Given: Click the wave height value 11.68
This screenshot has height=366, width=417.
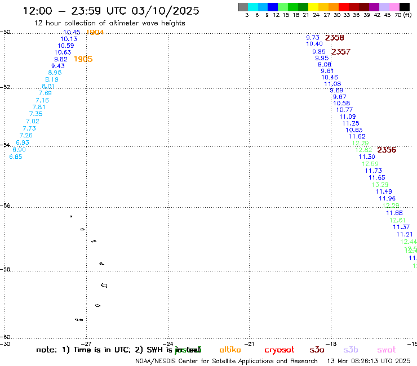Looking at the screenshot, I should pos(394,213).
